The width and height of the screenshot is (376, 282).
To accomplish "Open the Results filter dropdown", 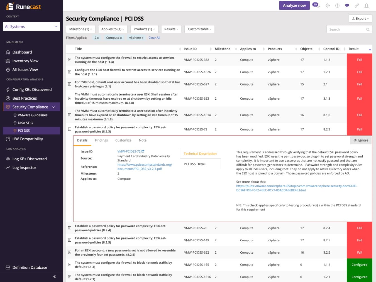I will tap(171, 29).
